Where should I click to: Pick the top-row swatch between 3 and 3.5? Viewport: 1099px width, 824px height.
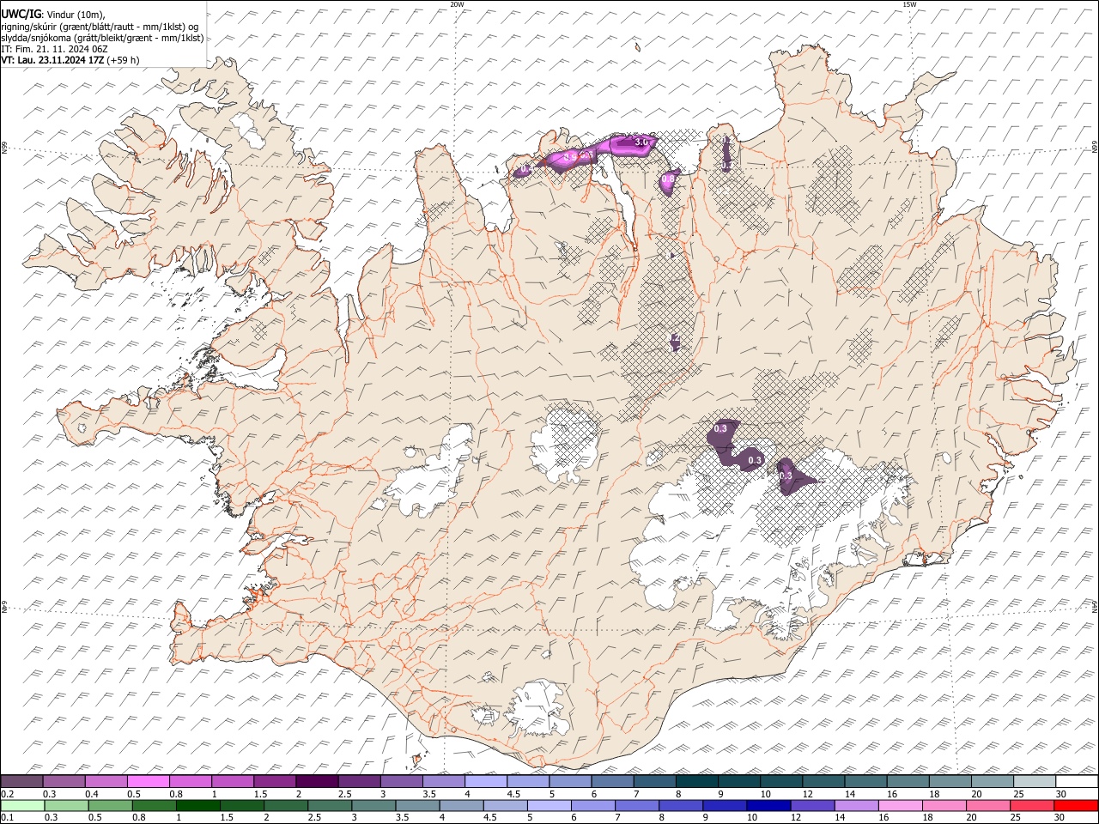pyautogui.click(x=401, y=781)
